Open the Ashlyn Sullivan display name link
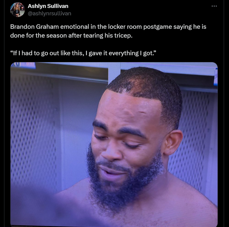229x227 pixels. tap(48, 6)
